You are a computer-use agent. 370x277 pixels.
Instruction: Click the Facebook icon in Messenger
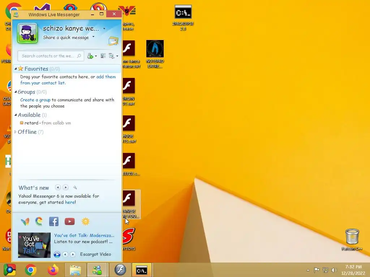54,222
